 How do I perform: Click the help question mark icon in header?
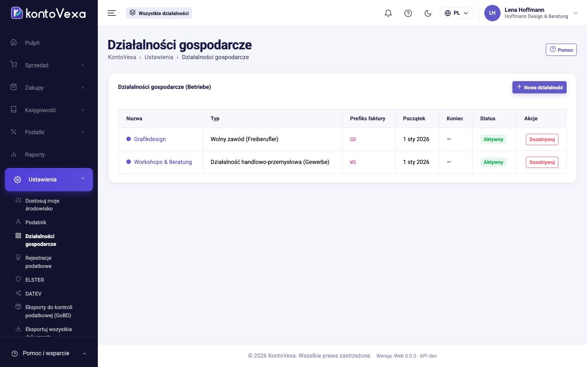tap(408, 13)
